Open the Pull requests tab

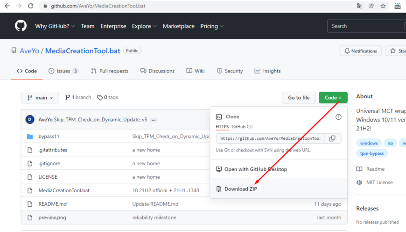pyautogui.click(x=110, y=71)
